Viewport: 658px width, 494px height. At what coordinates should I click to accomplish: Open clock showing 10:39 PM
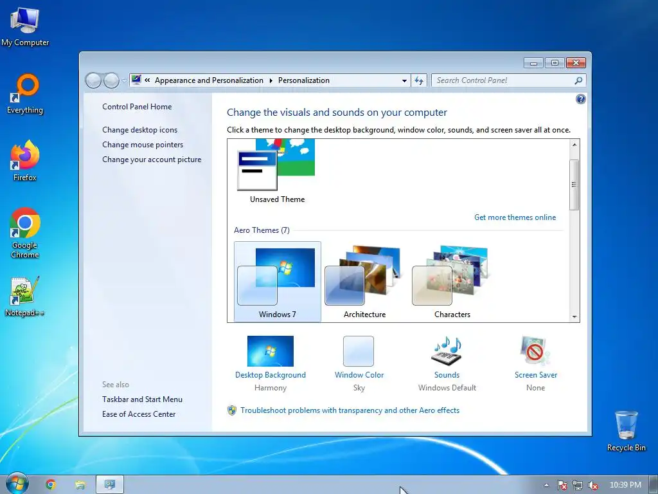point(625,485)
